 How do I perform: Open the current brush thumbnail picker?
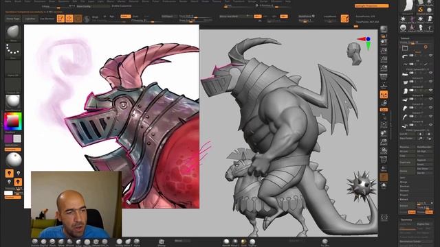pyautogui.click(x=13, y=32)
